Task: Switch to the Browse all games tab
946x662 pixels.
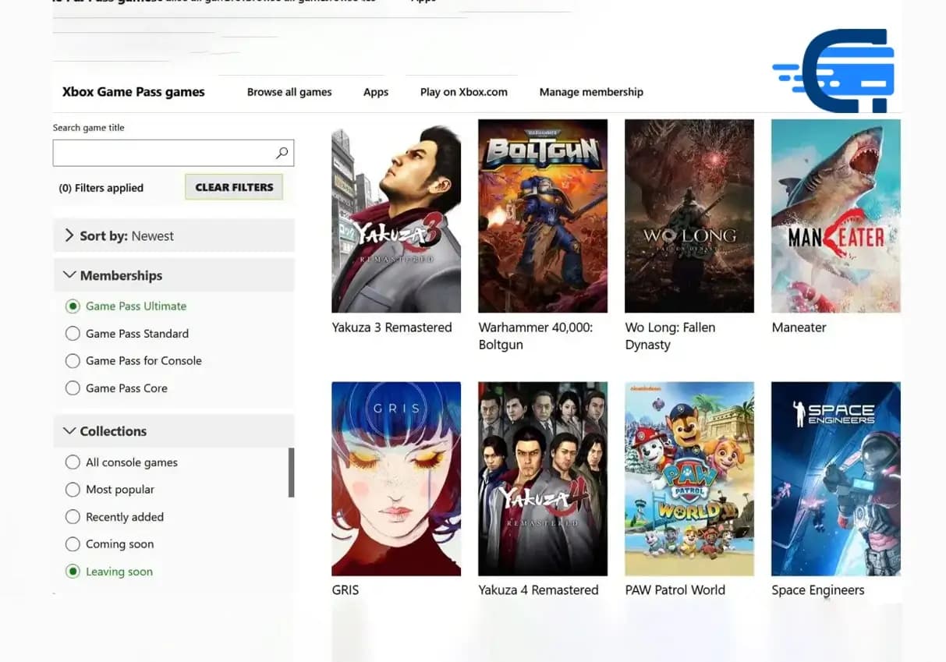Action: pyautogui.click(x=289, y=91)
